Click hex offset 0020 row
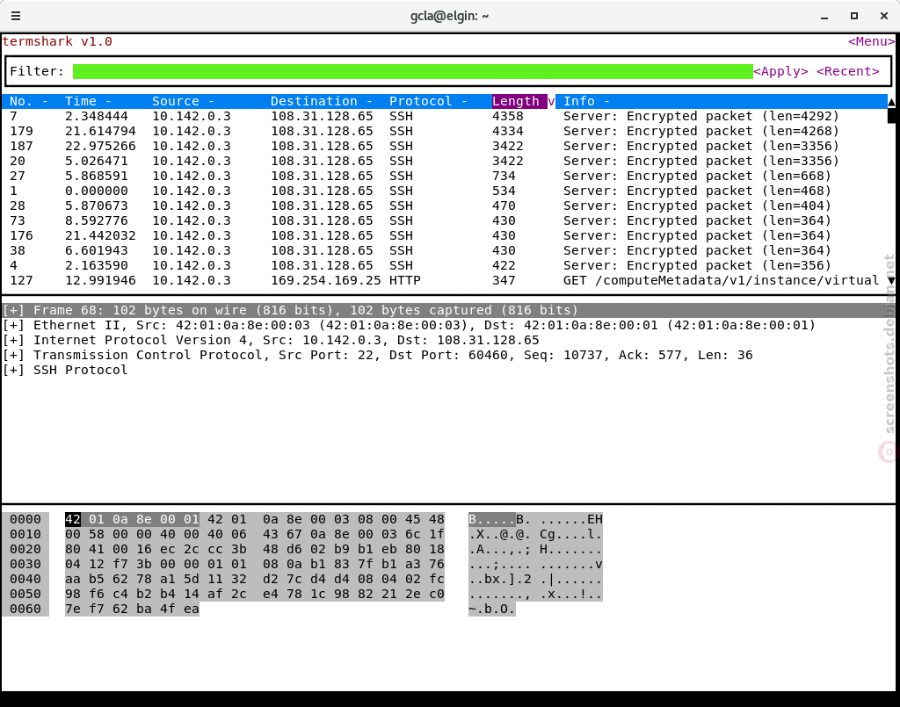The height and width of the screenshot is (707, 900). click(x=25, y=549)
